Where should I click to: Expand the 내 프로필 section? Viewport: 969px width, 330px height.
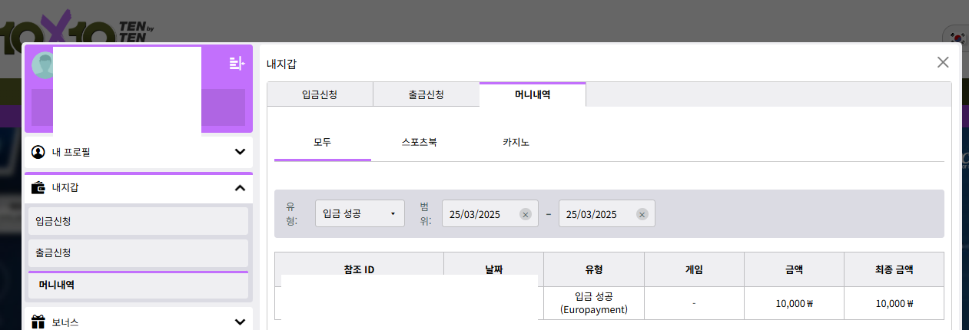240,152
